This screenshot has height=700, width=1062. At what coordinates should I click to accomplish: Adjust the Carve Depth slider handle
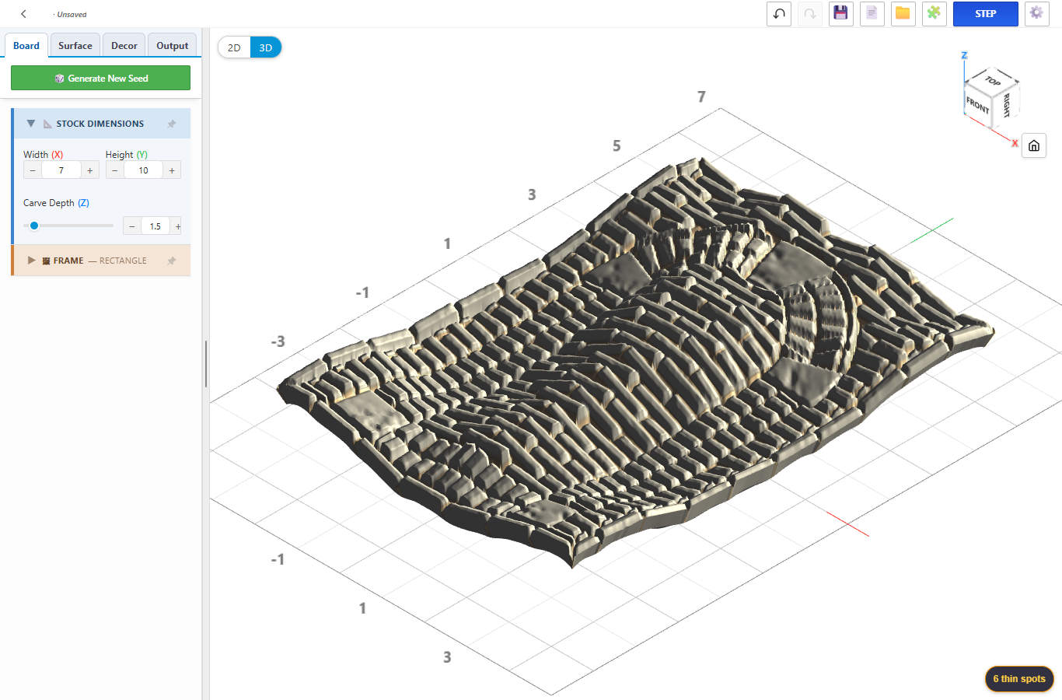coord(34,226)
